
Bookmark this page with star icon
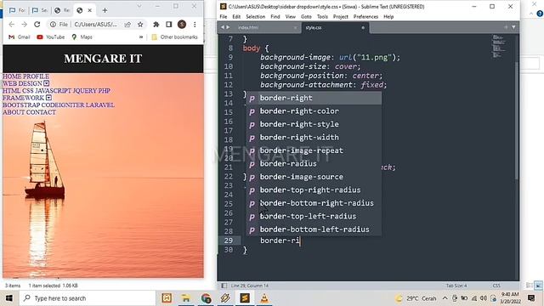tap(140, 25)
